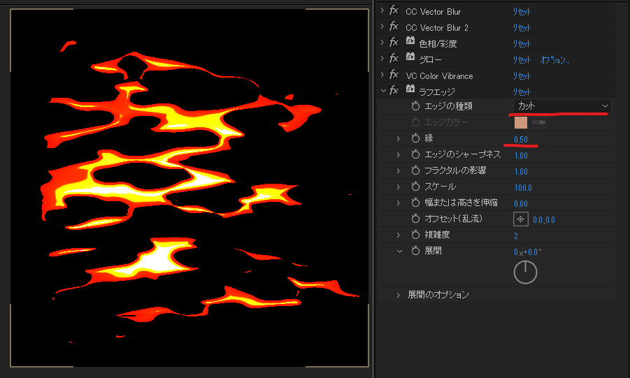
Task: Toggle stopwatch for オフセット(乱流)
Action: (x=415, y=219)
